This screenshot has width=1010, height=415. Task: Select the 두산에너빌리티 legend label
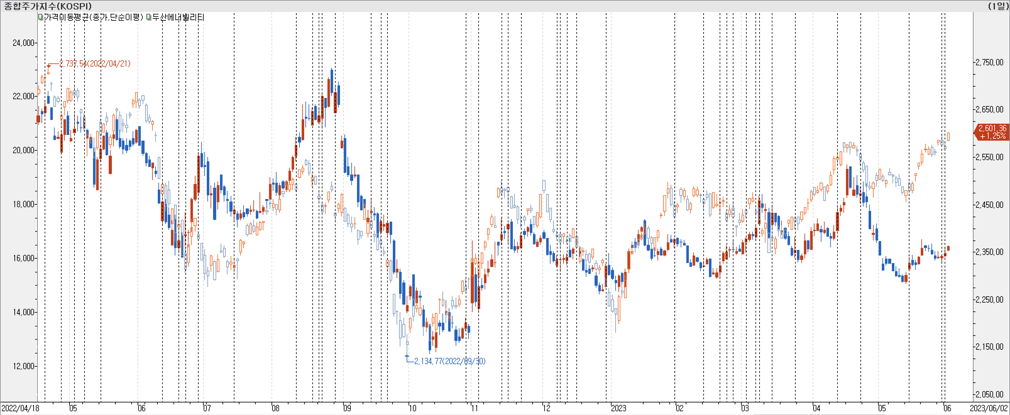tap(178, 17)
